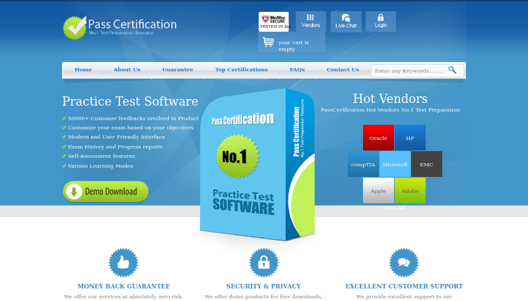Select the light blue Microsoft tile
Image resolution: width=528 pixels, height=301 pixels.
coord(395,164)
